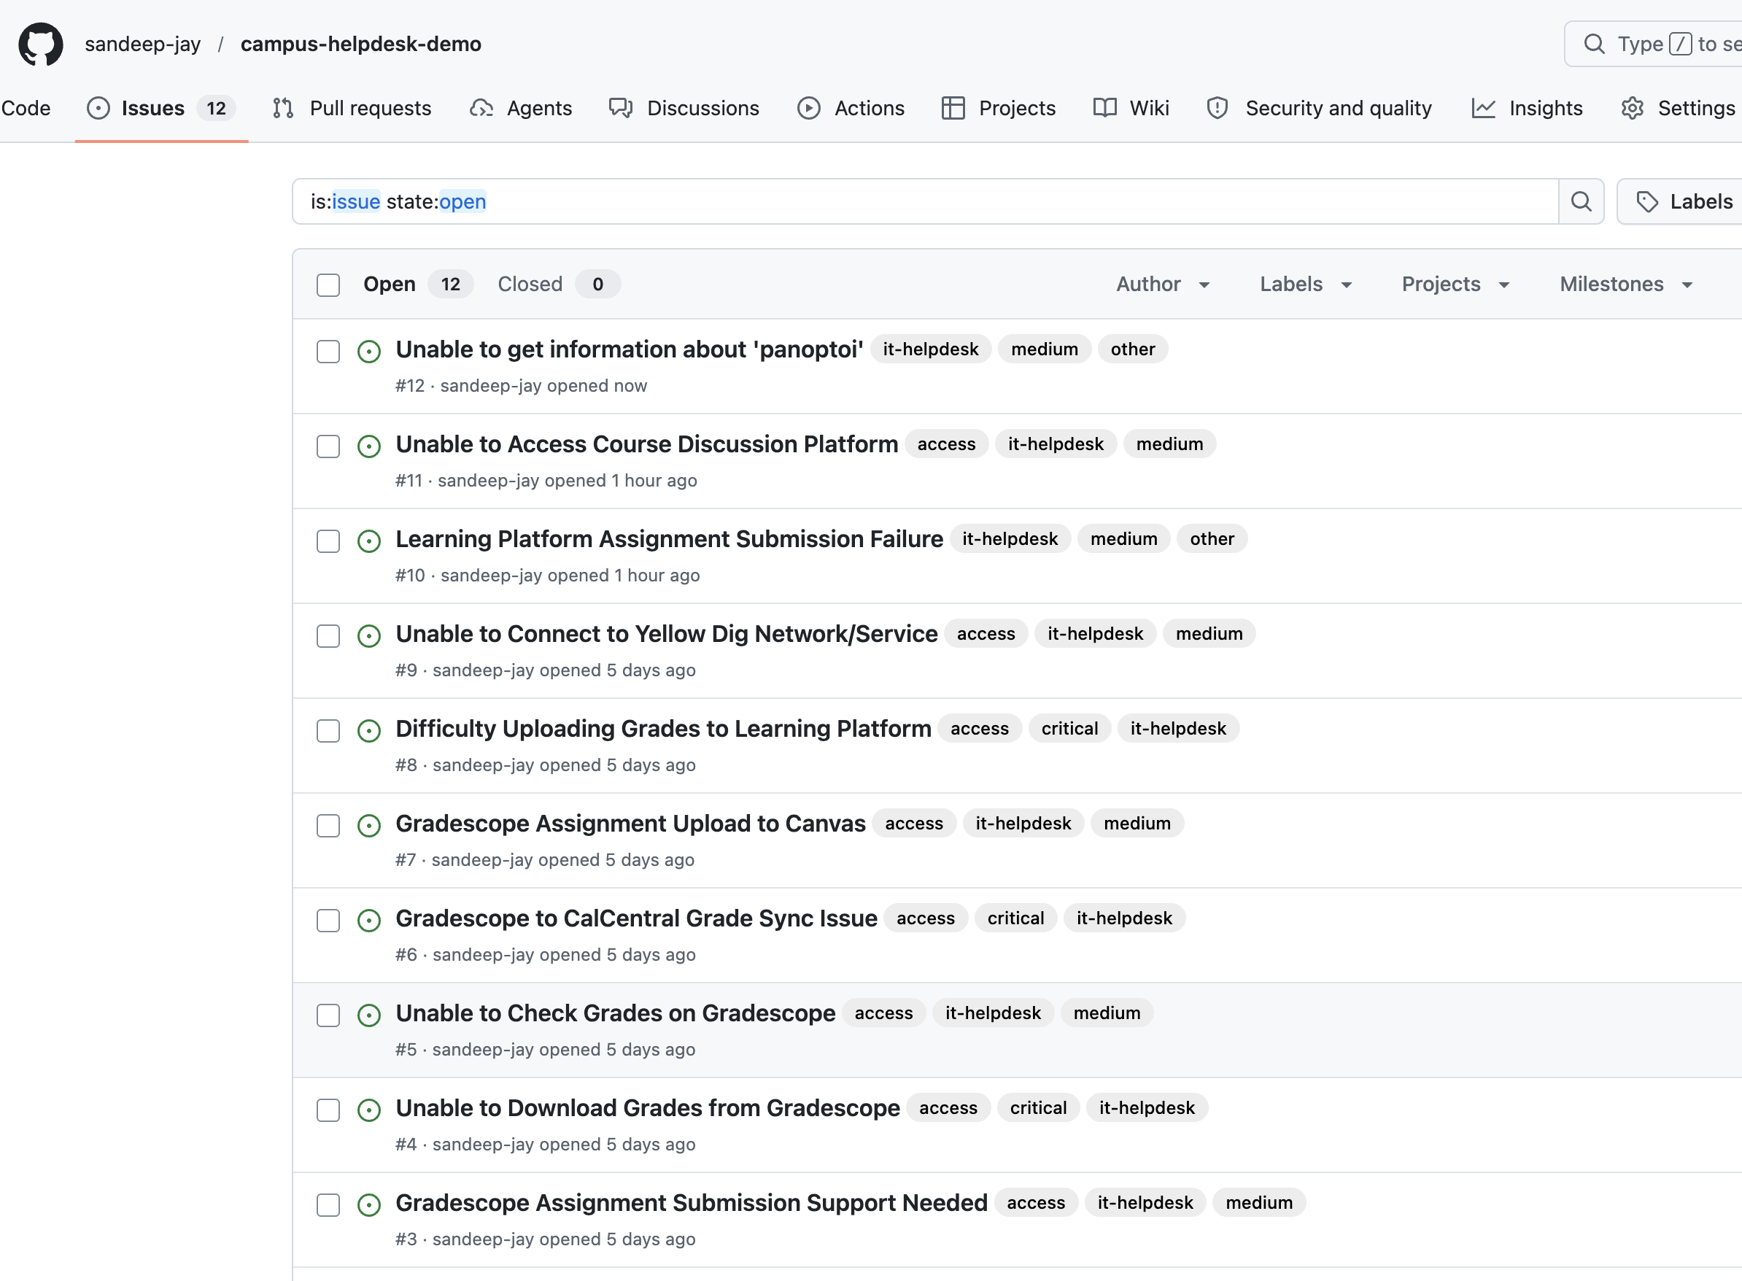The image size is (1742, 1281).
Task: Click the Issues circle icon in nav
Action: click(98, 108)
